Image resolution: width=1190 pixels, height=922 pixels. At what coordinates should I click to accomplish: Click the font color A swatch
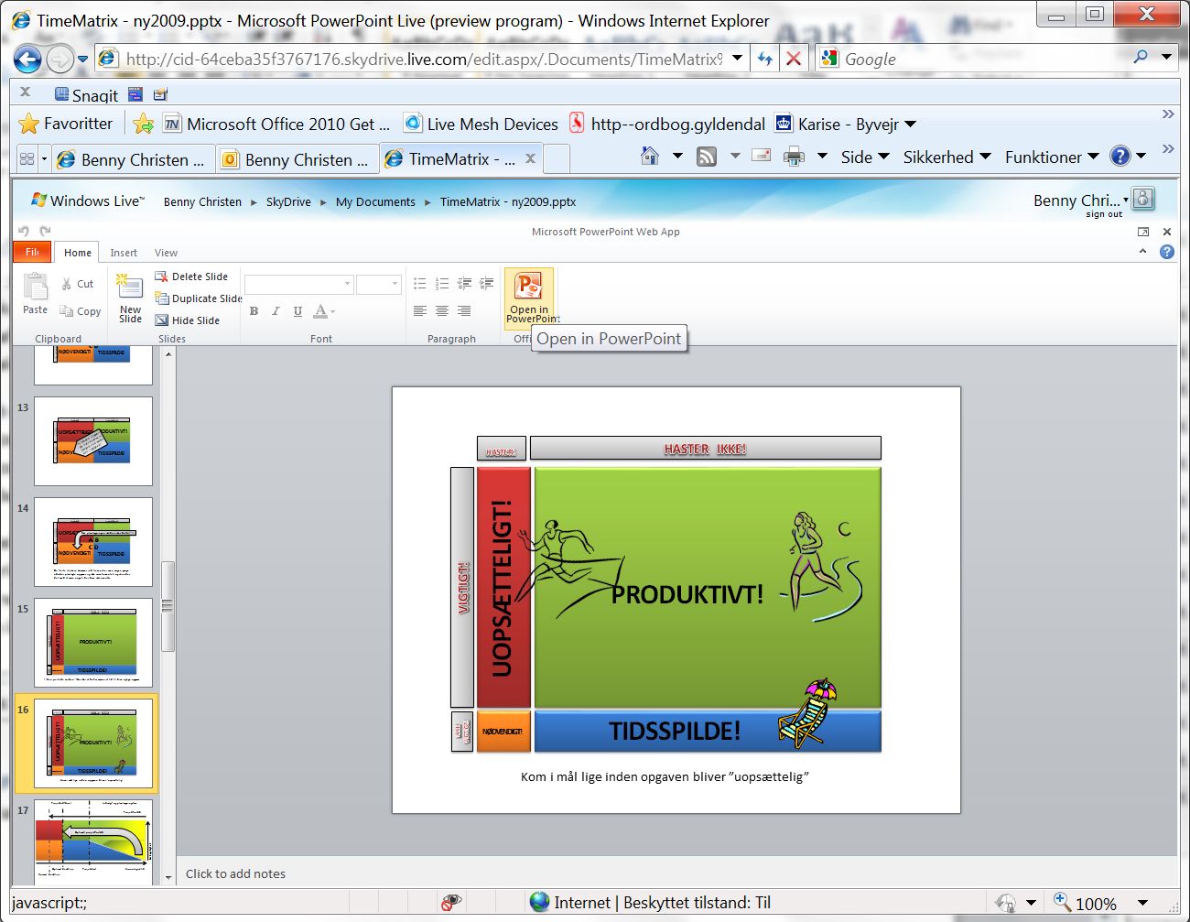coord(319,311)
